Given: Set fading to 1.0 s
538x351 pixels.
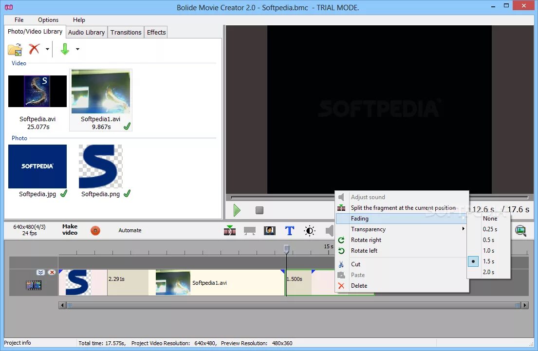Looking at the screenshot, I should tap(489, 250).
